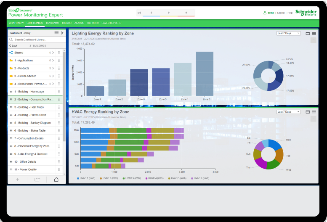Open Last 7 Days dropdown in HVAC gadget
Viewport: 327px width, 222px height.
[x=289, y=112]
